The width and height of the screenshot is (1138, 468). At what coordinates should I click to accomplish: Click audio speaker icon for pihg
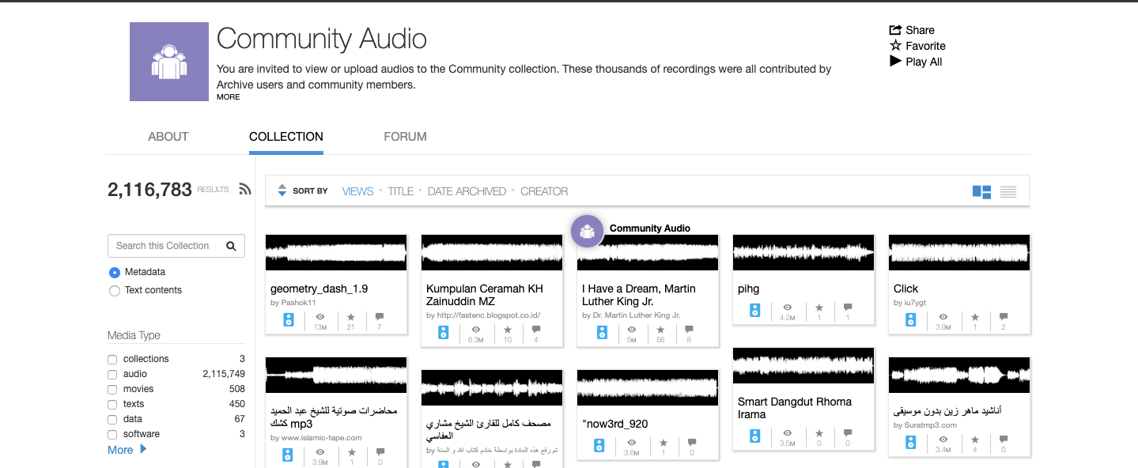coord(755,311)
